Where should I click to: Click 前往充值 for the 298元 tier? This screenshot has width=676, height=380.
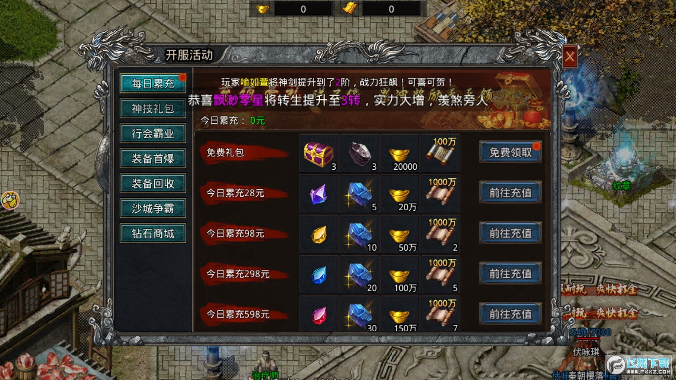[510, 274]
